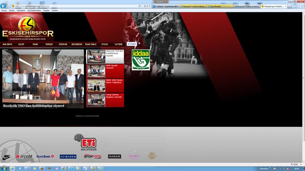Close the Eskişehirspor Kulübü tab
Viewport: 305px width, 171px height.
286,6
